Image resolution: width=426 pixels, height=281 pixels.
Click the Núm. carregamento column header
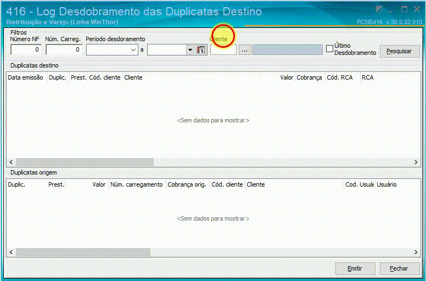[x=137, y=184]
